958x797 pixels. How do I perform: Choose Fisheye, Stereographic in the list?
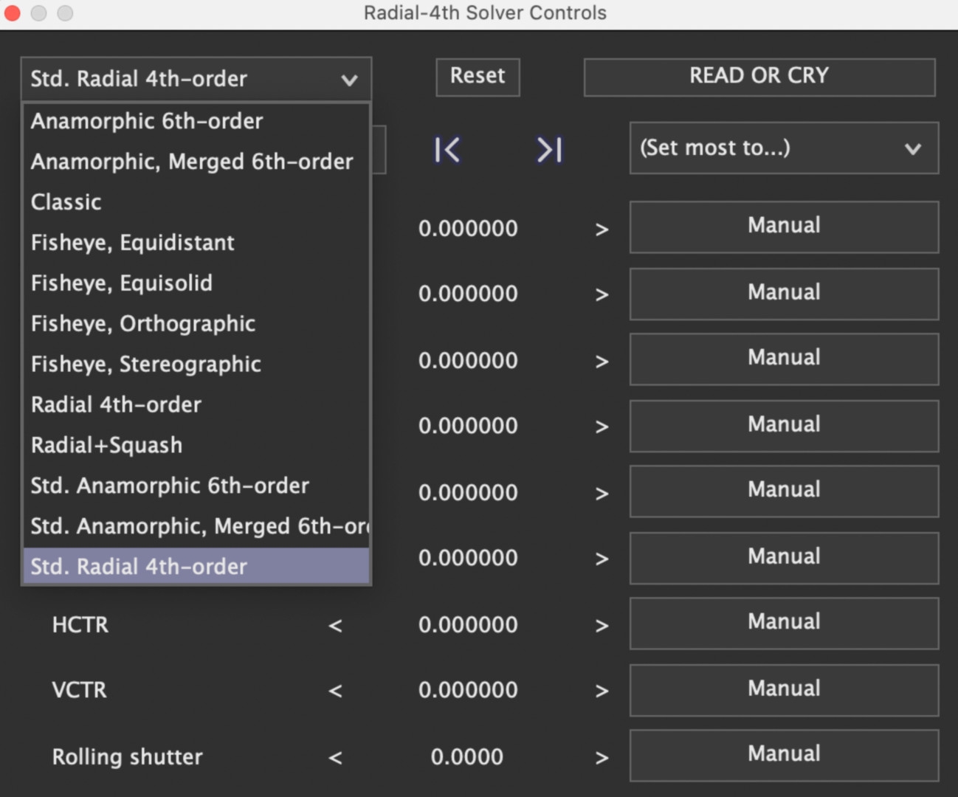pos(146,365)
